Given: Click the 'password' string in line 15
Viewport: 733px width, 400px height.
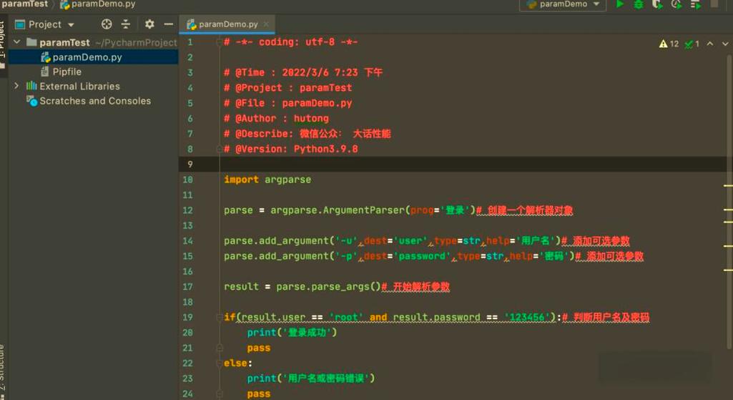Looking at the screenshot, I should [422, 256].
